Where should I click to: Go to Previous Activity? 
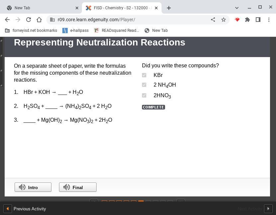click(x=25, y=209)
